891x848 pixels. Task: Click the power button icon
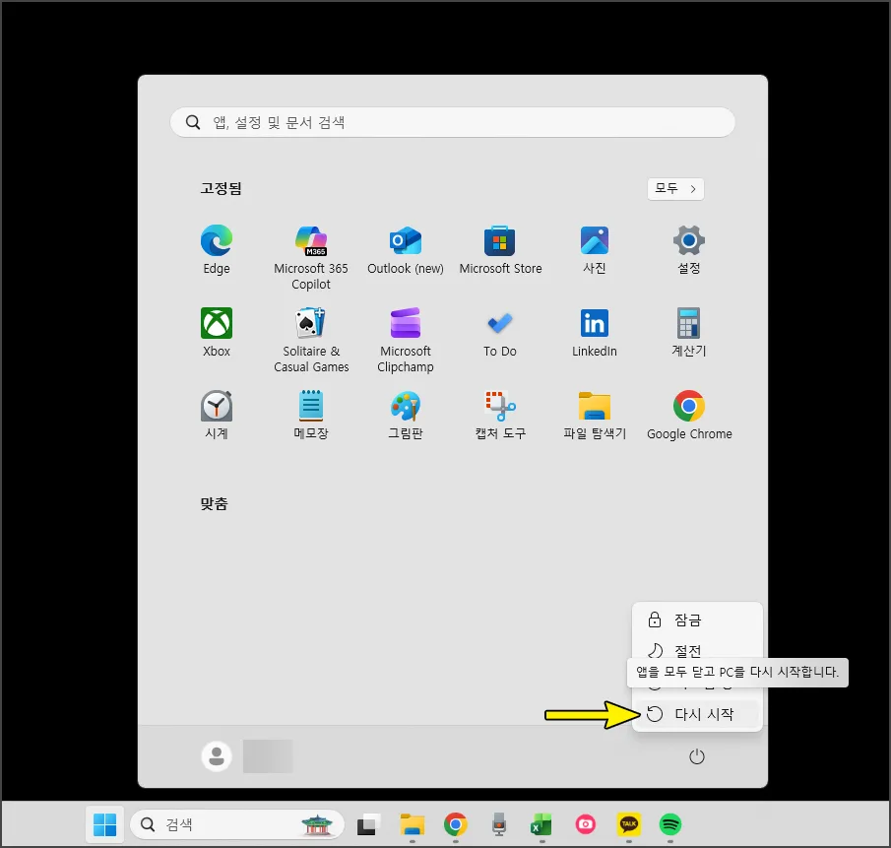[697, 756]
